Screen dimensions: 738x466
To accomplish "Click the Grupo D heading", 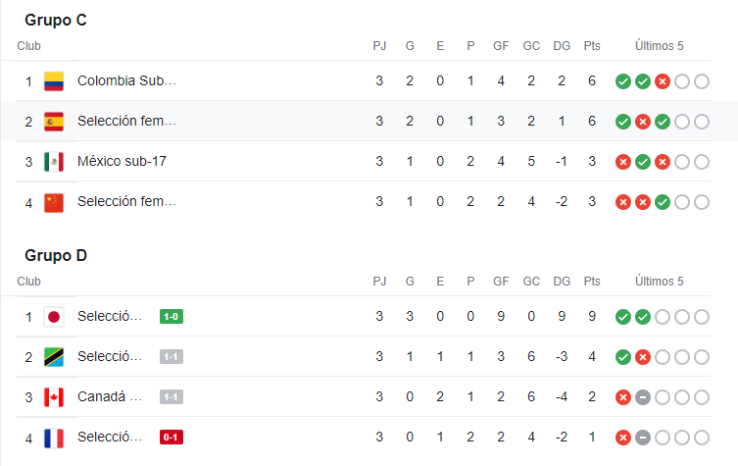I will pos(56,256).
